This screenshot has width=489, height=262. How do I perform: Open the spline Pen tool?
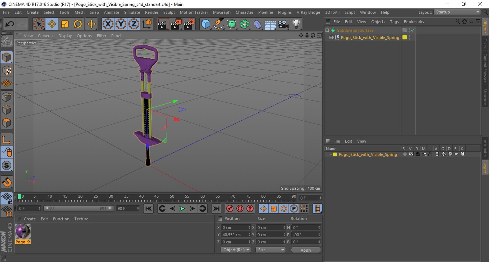(x=219, y=24)
